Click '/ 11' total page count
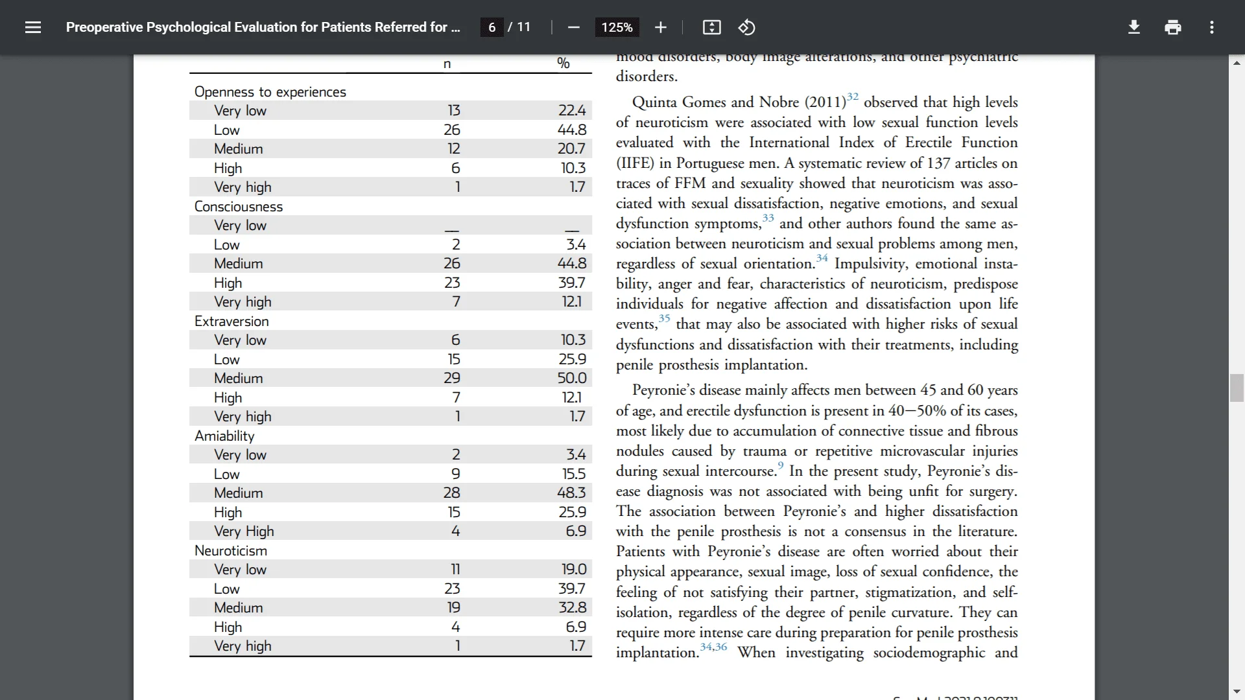Viewport: 1245px width, 700px height. click(x=519, y=27)
